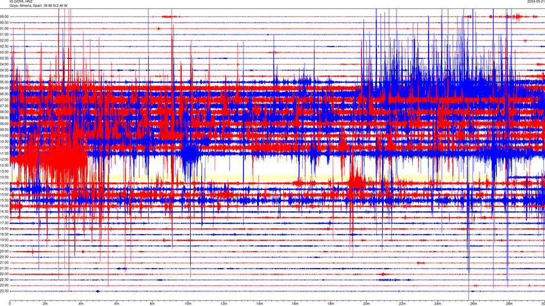Image resolution: width=545 pixels, height=306 pixels.
Task: Select the 09:30 row time label
Action: point(5,129)
